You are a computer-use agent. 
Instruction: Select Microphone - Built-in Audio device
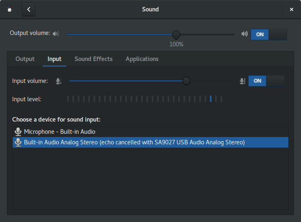[150, 132]
